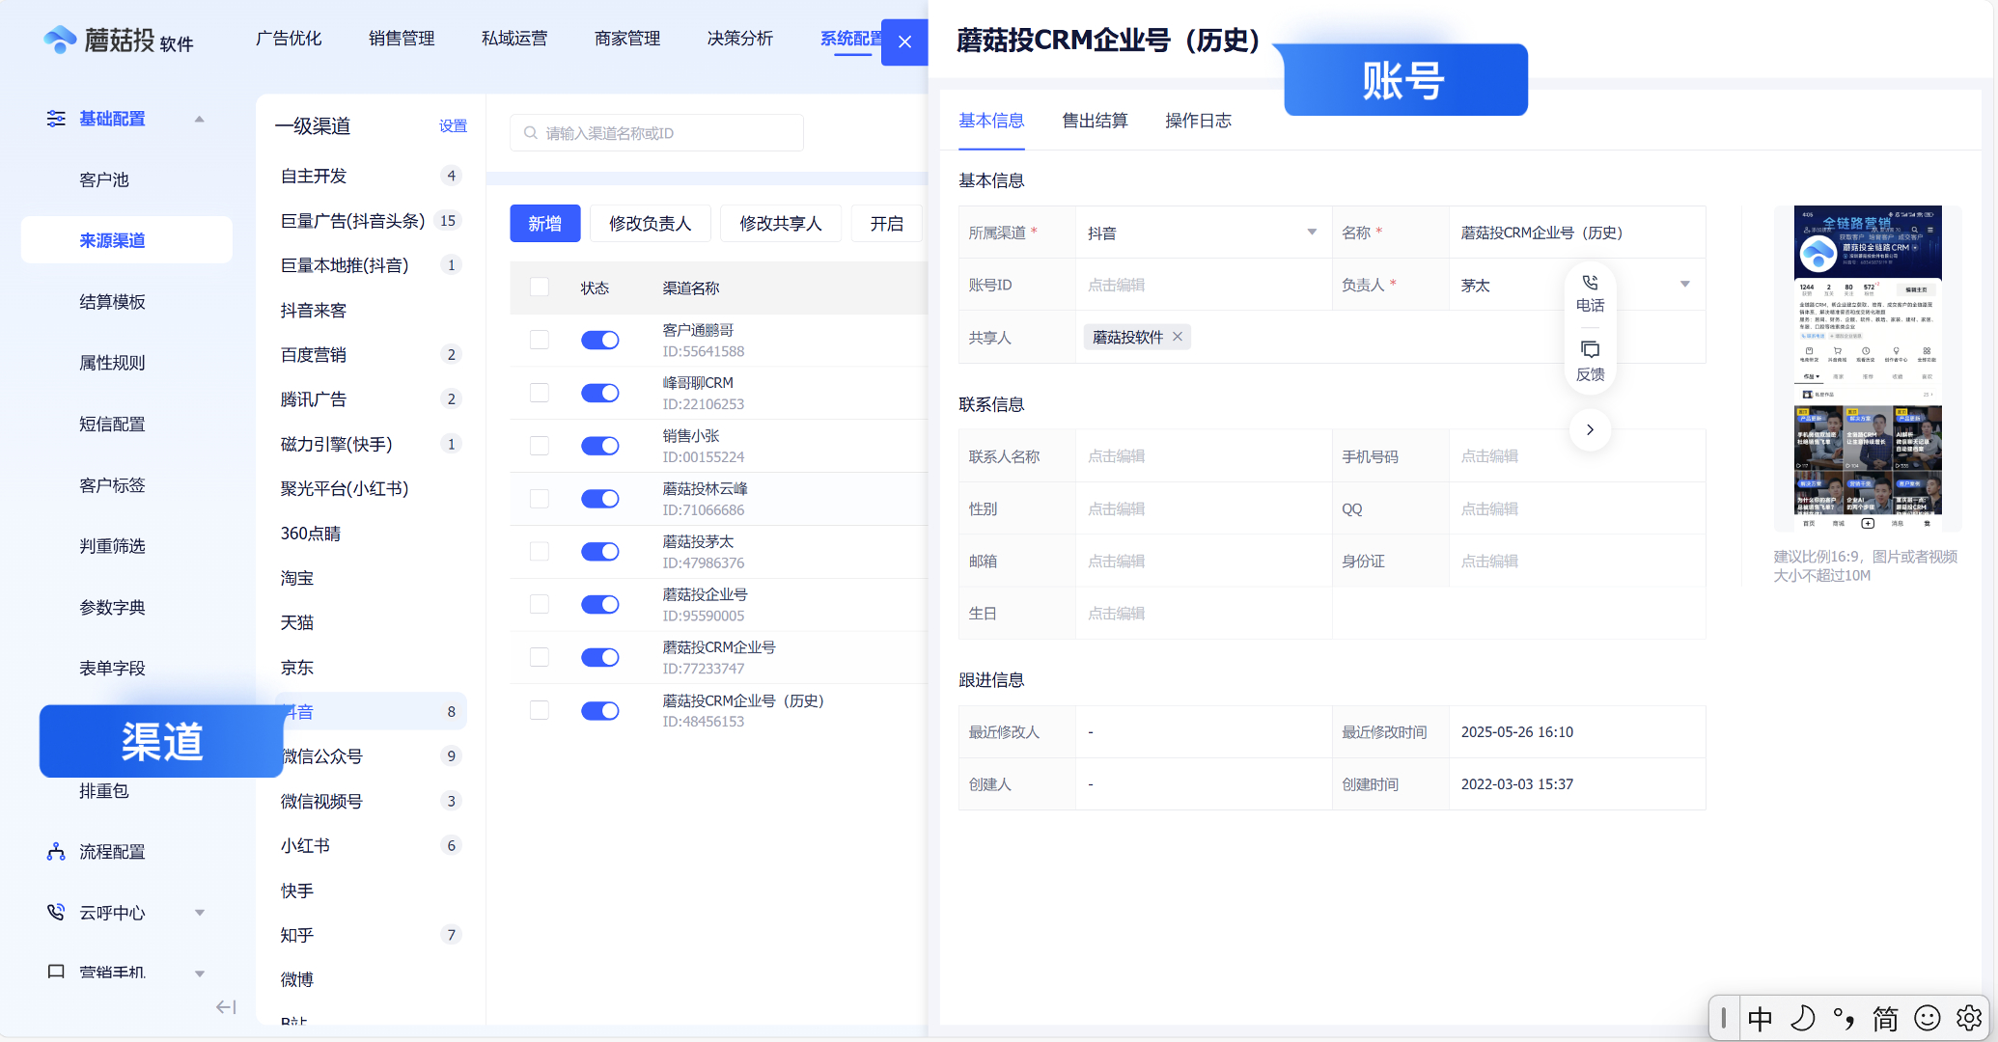Click the 反馈 feedback icon
Viewport: 1998px width, 1042px height.
pyautogui.click(x=1590, y=349)
